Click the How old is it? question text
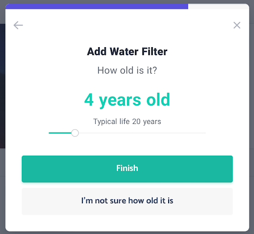254x234 pixels. pyautogui.click(x=127, y=70)
